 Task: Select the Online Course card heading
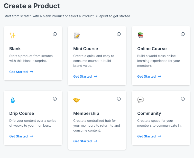(152, 49)
